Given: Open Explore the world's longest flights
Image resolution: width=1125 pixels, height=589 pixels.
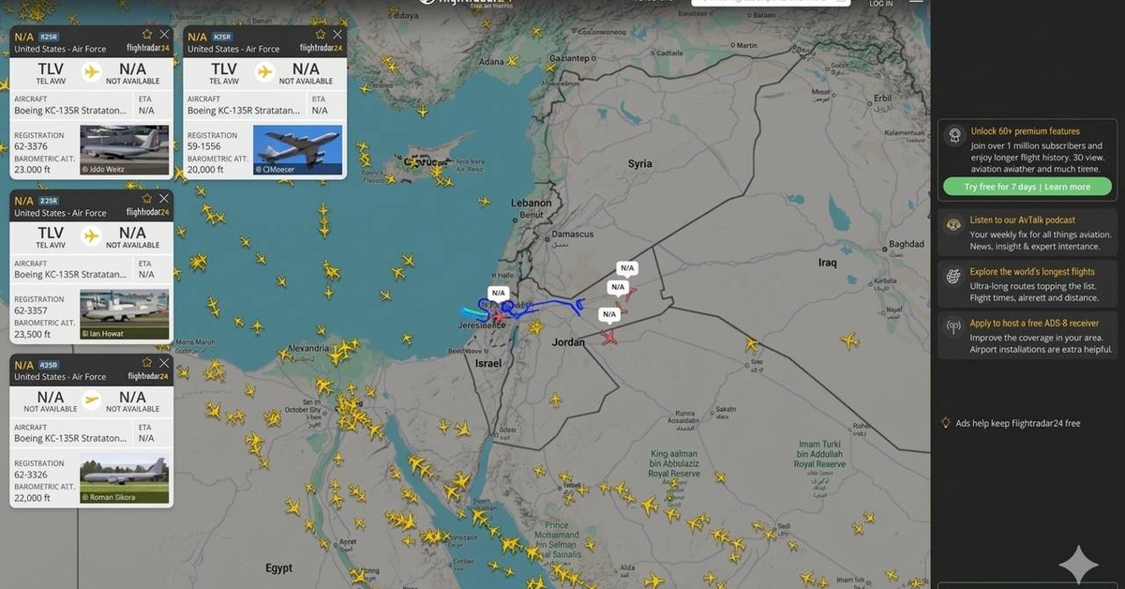Looking at the screenshot, I should [x=1032, y=272].
